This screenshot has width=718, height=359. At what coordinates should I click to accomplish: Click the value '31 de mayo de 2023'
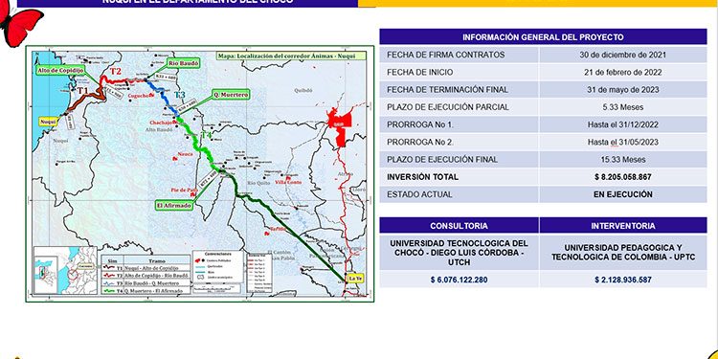click(623, 90)
